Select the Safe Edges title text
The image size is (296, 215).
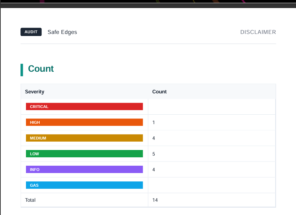(62, 32)
